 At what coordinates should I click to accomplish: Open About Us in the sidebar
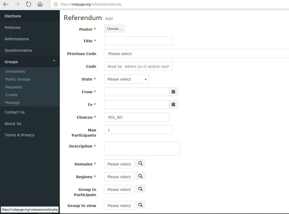point(30,123)
